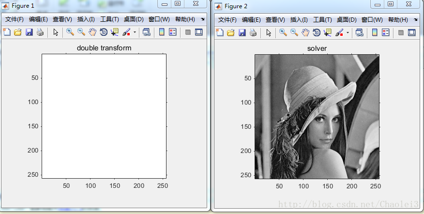The height and width of the screenshot is (214, 424).
Task: Click Link Plot icon in Figure 1
Action: [146, 32]
